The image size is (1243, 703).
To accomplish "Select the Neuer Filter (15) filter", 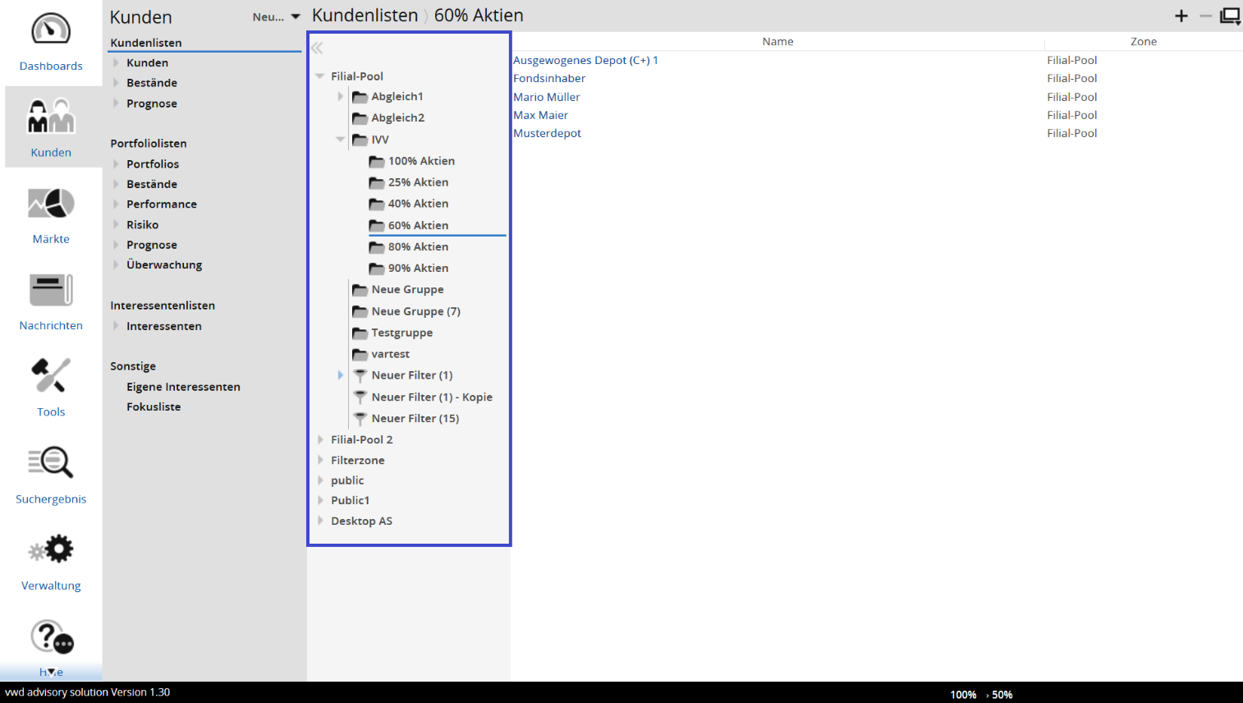I will [415, 418].
